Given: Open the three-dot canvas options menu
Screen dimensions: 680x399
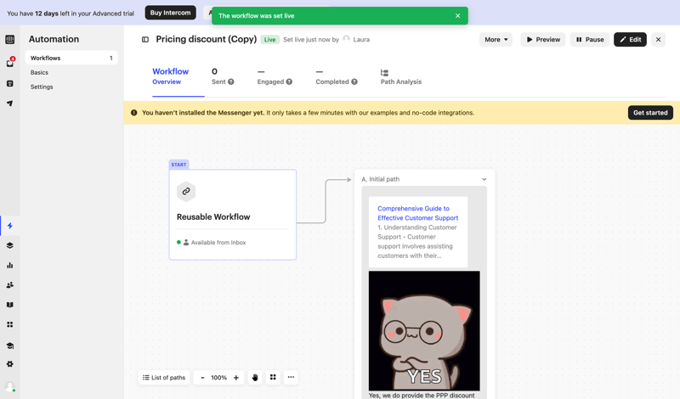Looking at the screenshot, I should [291, 377].
